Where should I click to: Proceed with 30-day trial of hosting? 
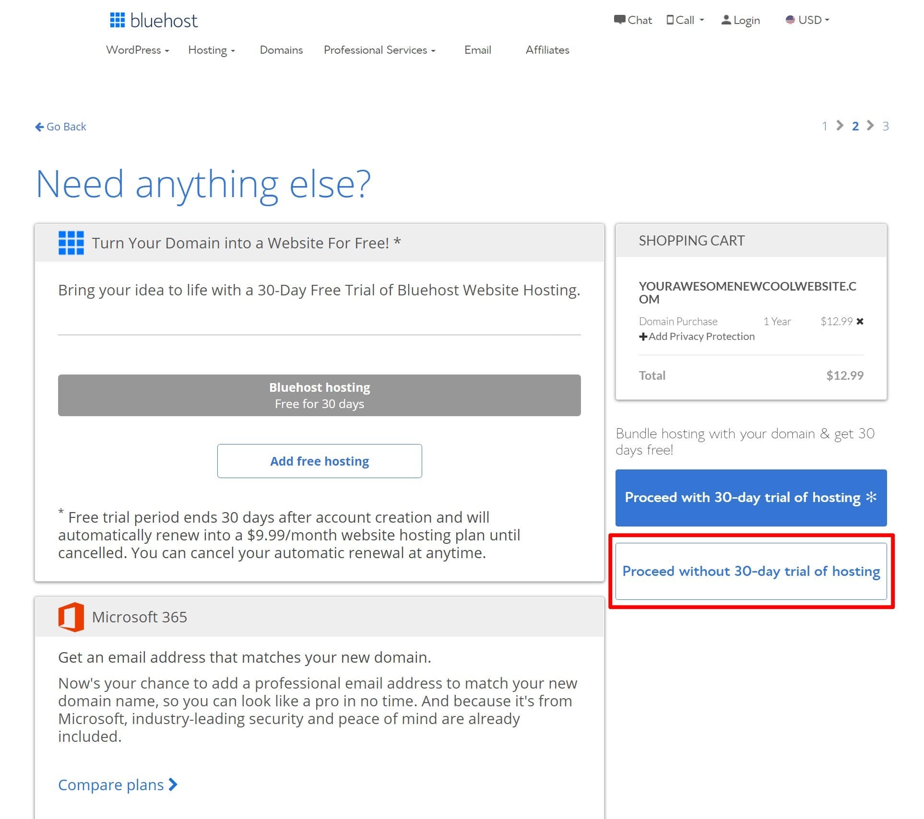click(751, 498)
